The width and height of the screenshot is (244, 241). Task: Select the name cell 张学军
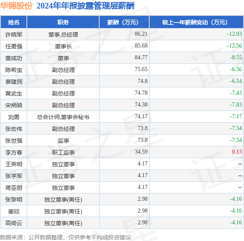point(14,176)
